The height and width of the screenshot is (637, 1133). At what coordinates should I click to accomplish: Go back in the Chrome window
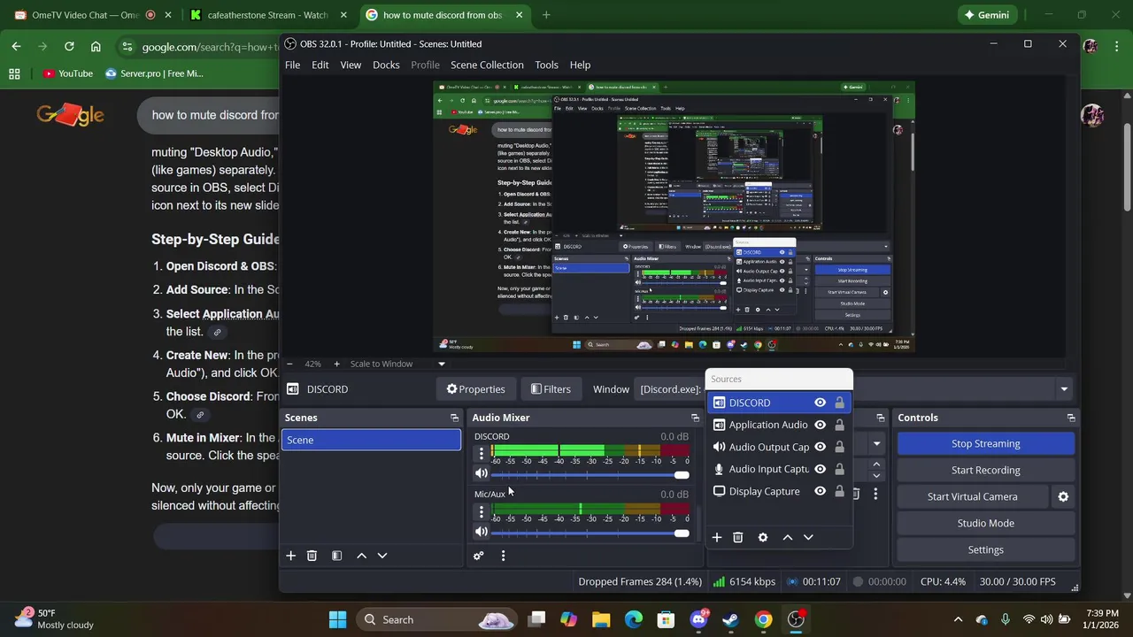[x=16, y=46]
